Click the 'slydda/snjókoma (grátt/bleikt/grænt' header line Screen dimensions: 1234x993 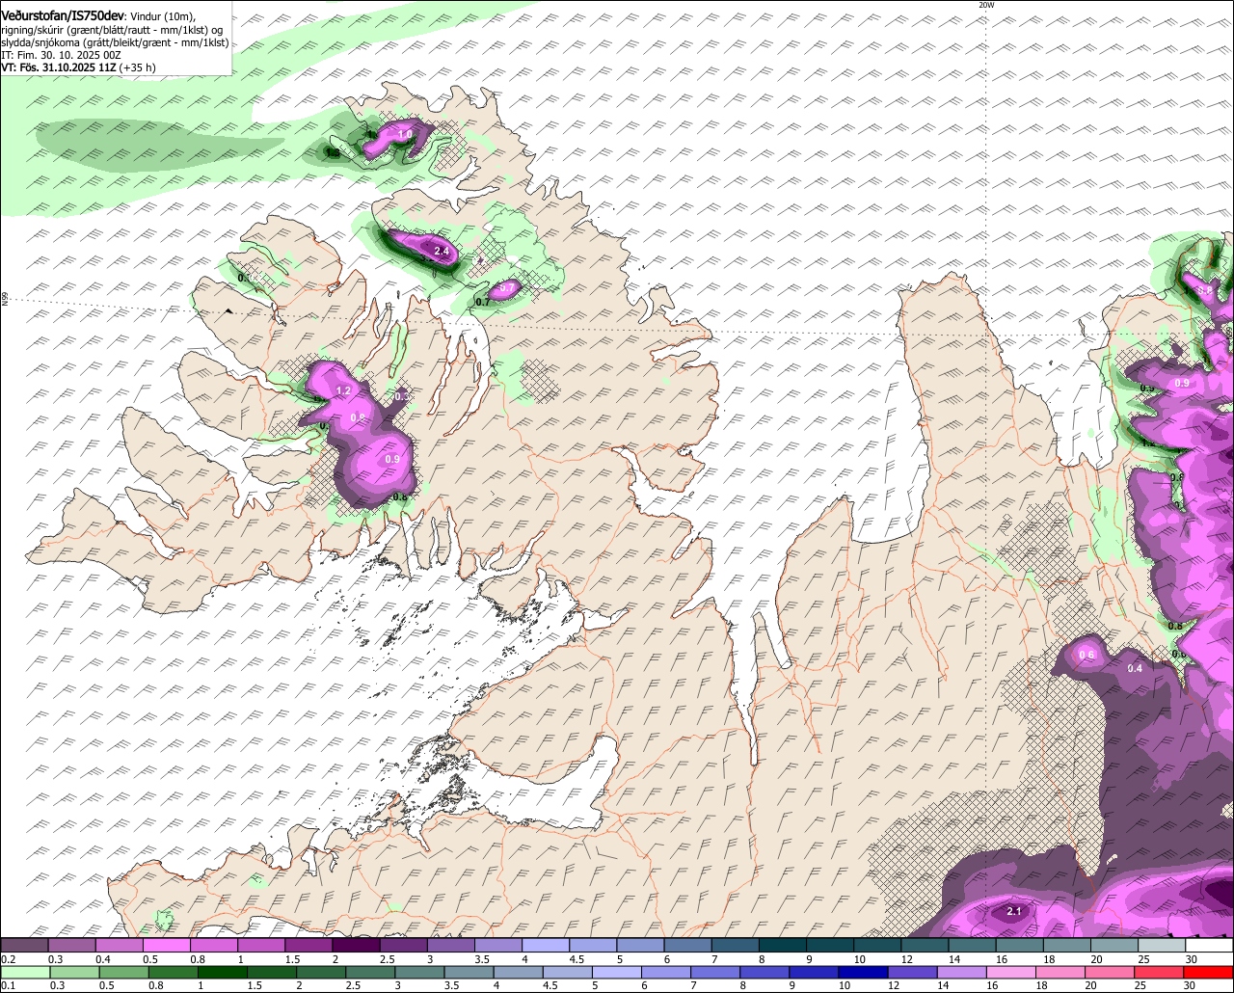(114, 42)
